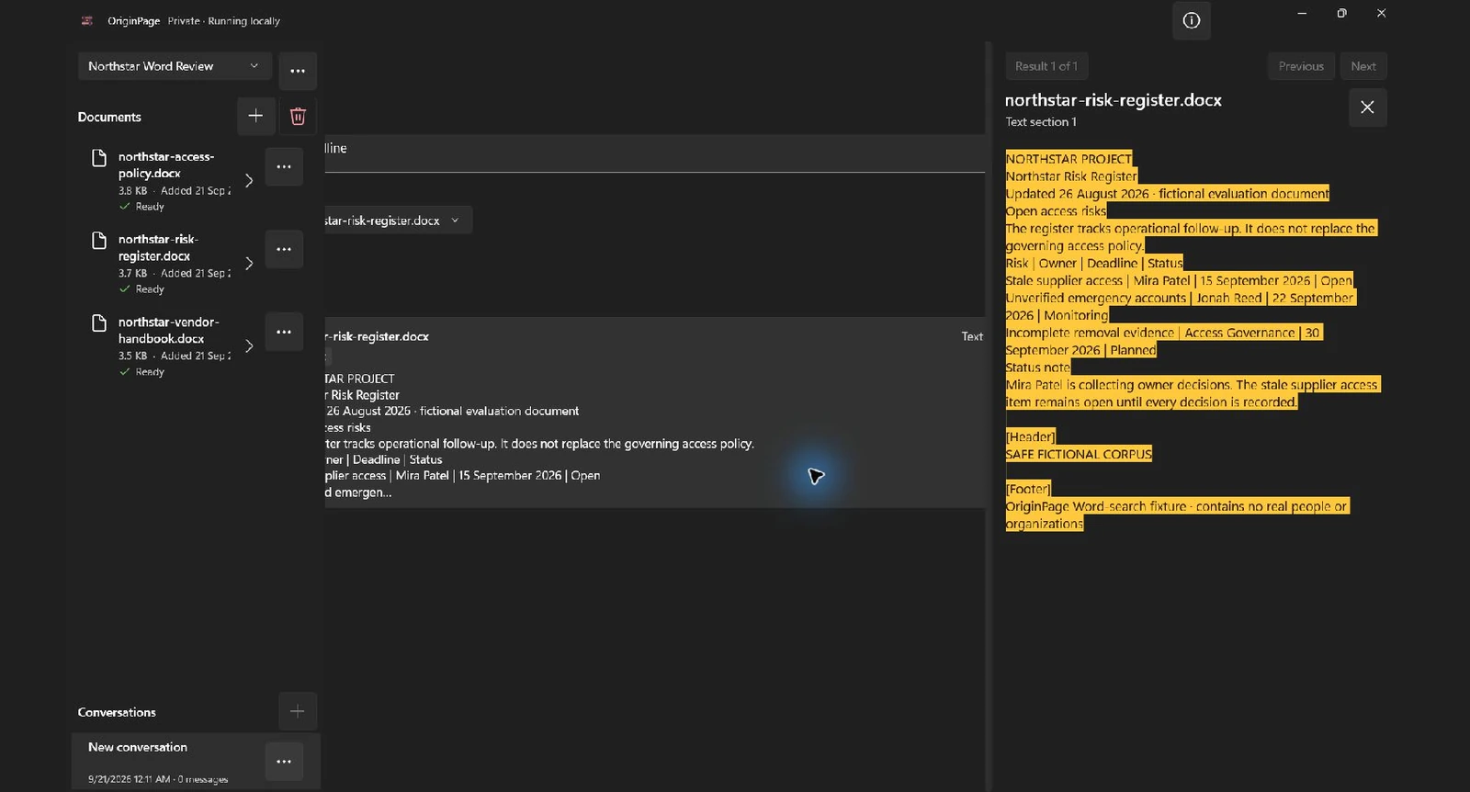Expand northstar-vendor-handbook.docx chevron
1470x792 pixels.
(x=249, y=345)
